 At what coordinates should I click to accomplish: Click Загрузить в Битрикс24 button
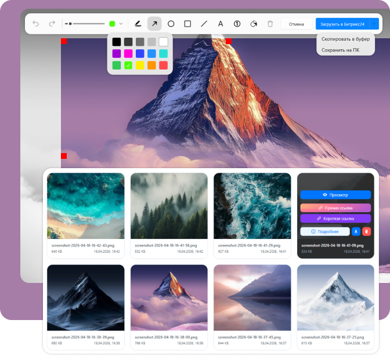click(x=342, y=24)
